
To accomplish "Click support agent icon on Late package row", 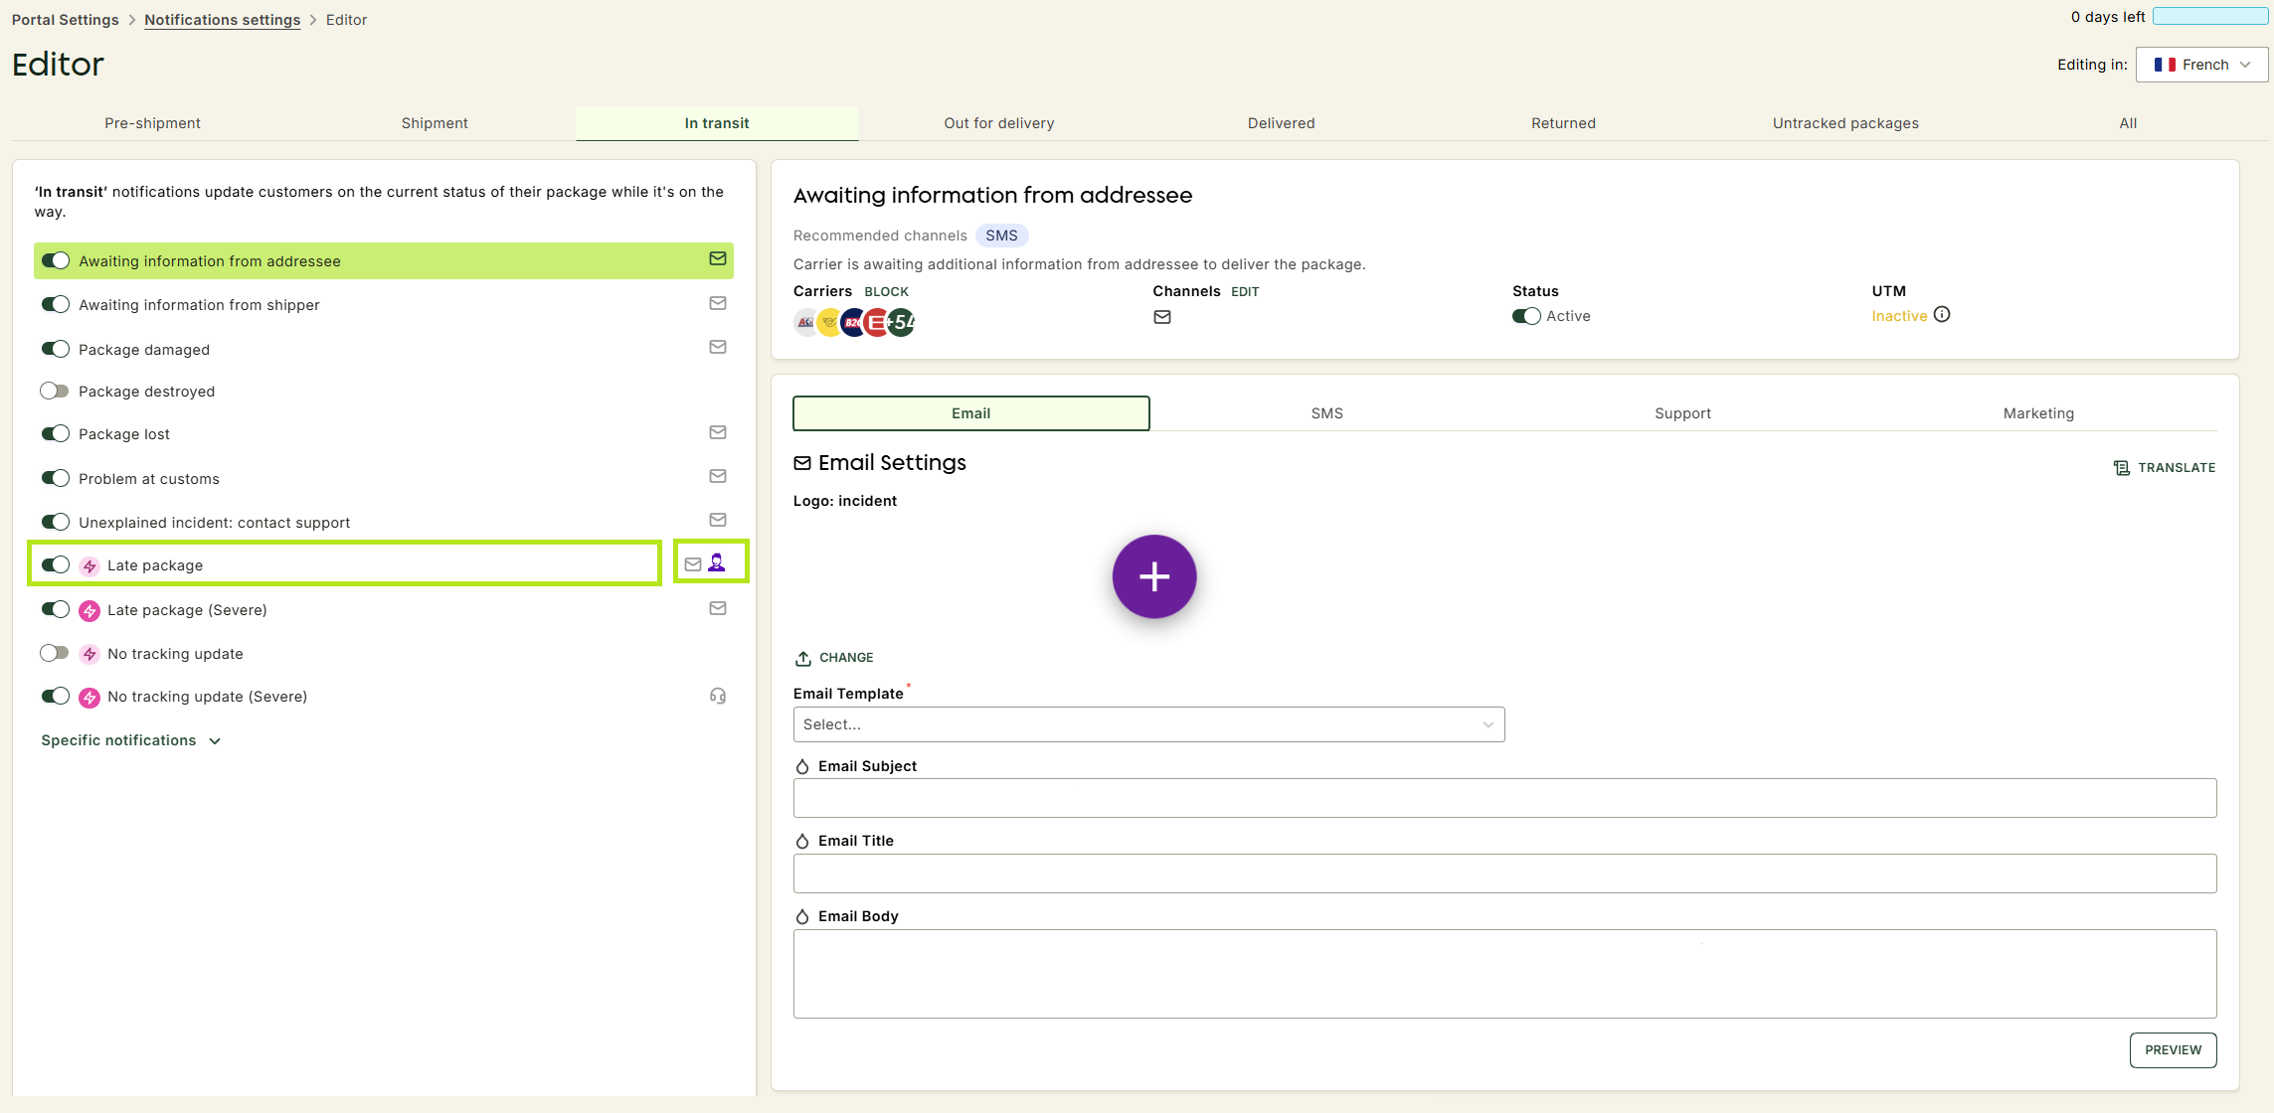I will click(x=716, y=563).
